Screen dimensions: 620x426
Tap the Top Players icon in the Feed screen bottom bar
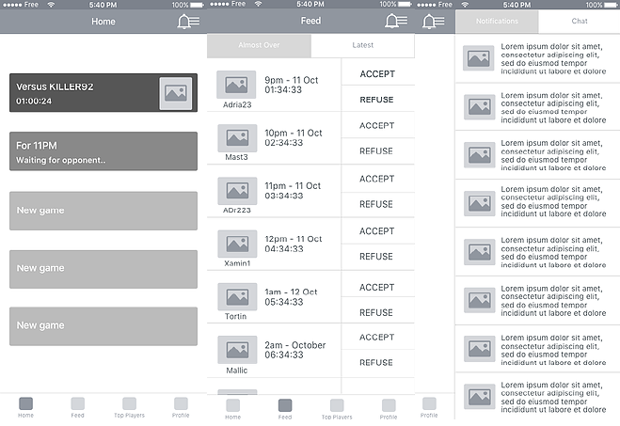pyautogui.click(x=337, y=406)
